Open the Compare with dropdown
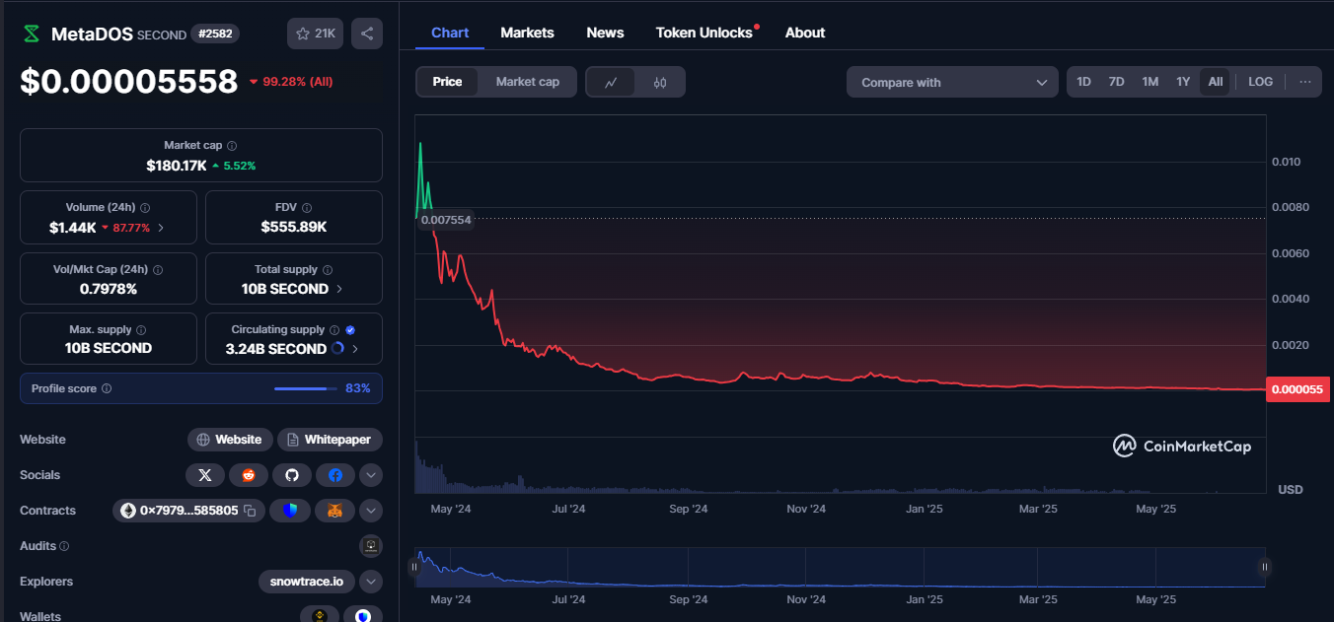Viewport: 1334px width, 622px height. tap(952, 83)
